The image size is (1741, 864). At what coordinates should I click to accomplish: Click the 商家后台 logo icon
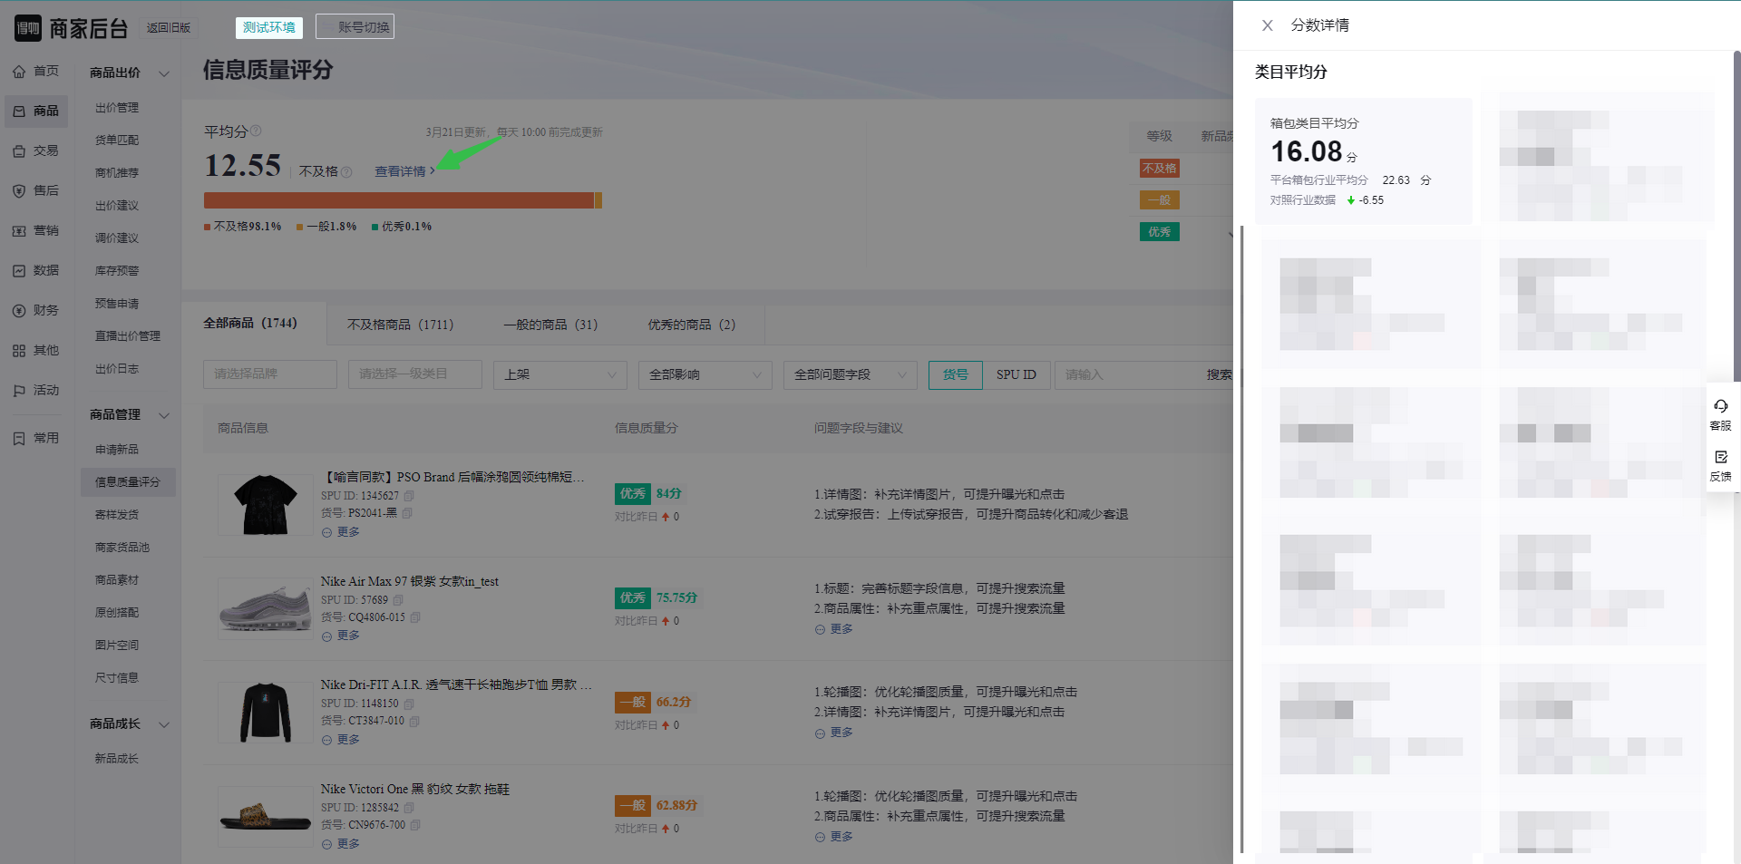point(28,28)
